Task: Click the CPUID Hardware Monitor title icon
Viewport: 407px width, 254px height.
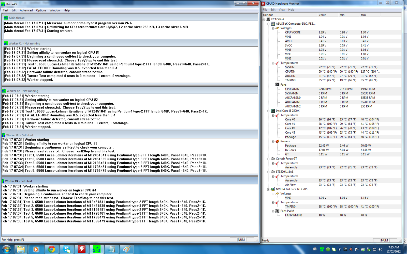Action: point(263,4)
